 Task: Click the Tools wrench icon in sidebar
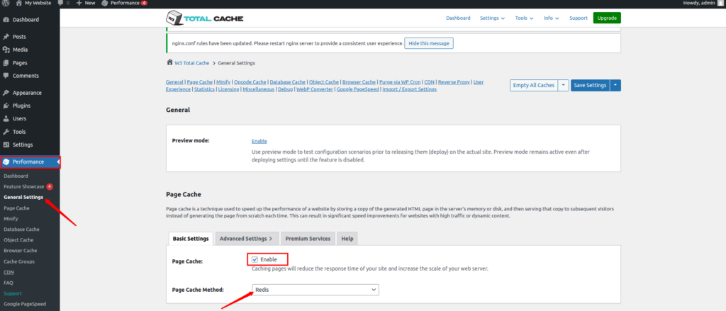[x=6, y=132]
